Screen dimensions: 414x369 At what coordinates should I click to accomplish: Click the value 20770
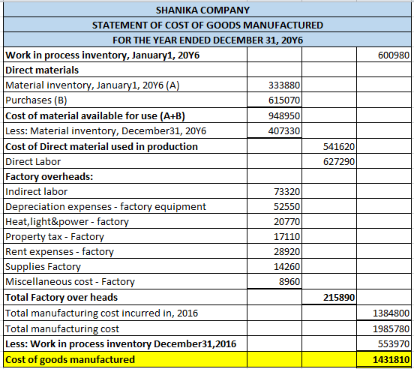(x=286, y=222)
